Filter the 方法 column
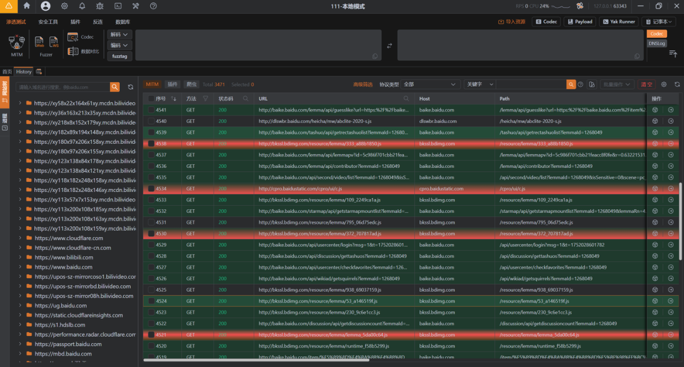684x367 pixels. [205, 99]
